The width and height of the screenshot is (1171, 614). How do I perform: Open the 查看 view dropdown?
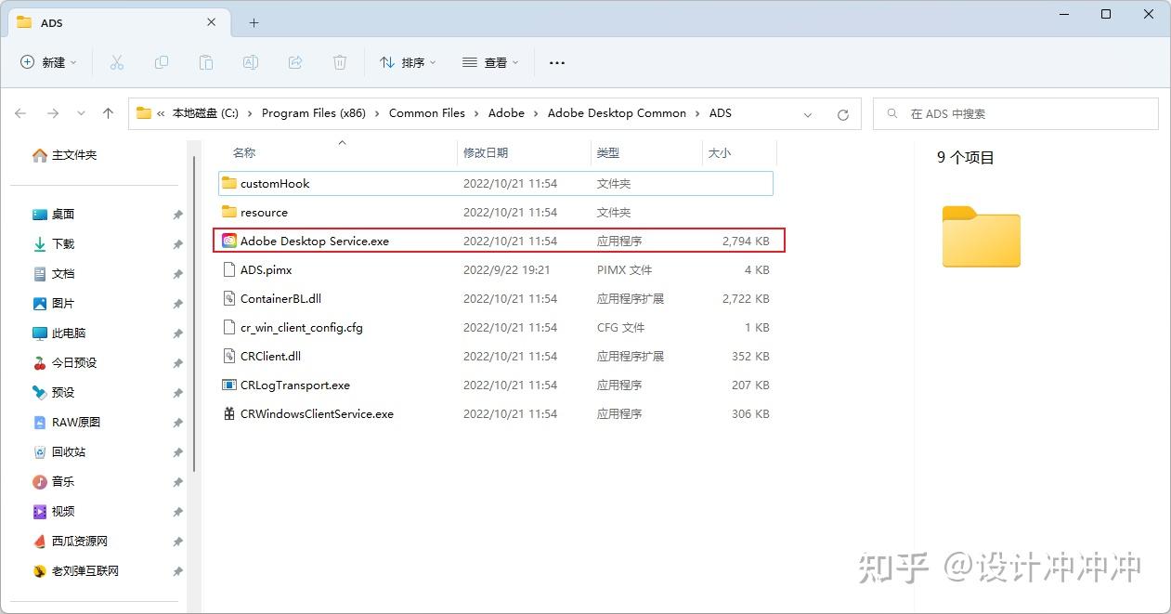click(490, 62)
